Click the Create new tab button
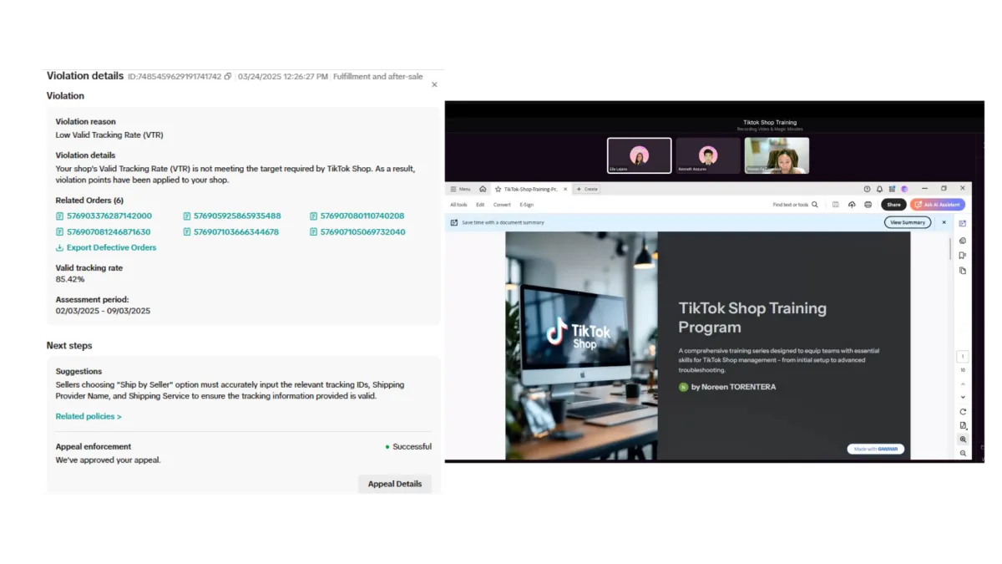 point(587,189)
